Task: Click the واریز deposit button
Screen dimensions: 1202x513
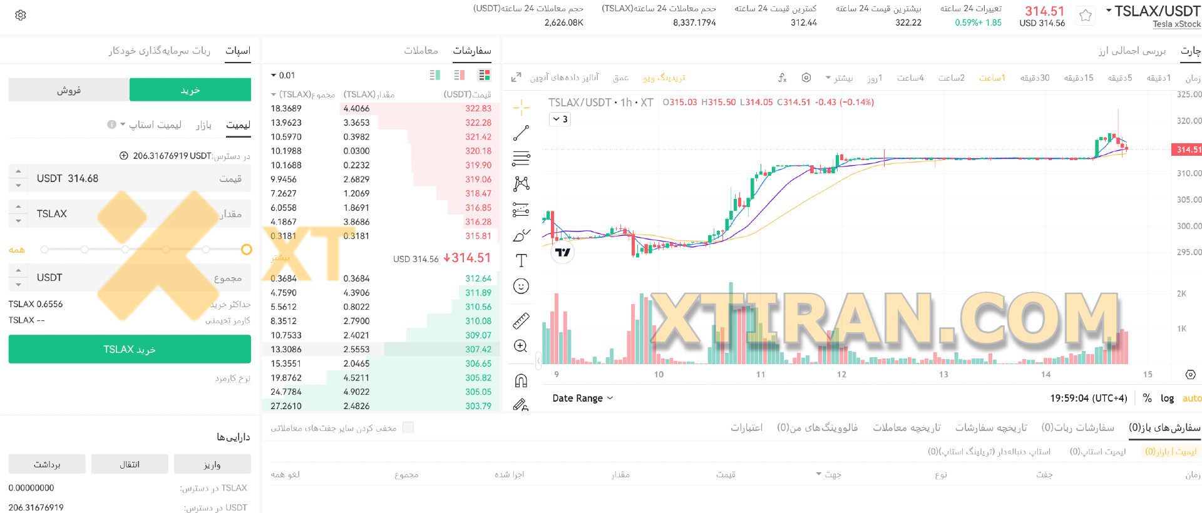Action: tap(212, 464)
